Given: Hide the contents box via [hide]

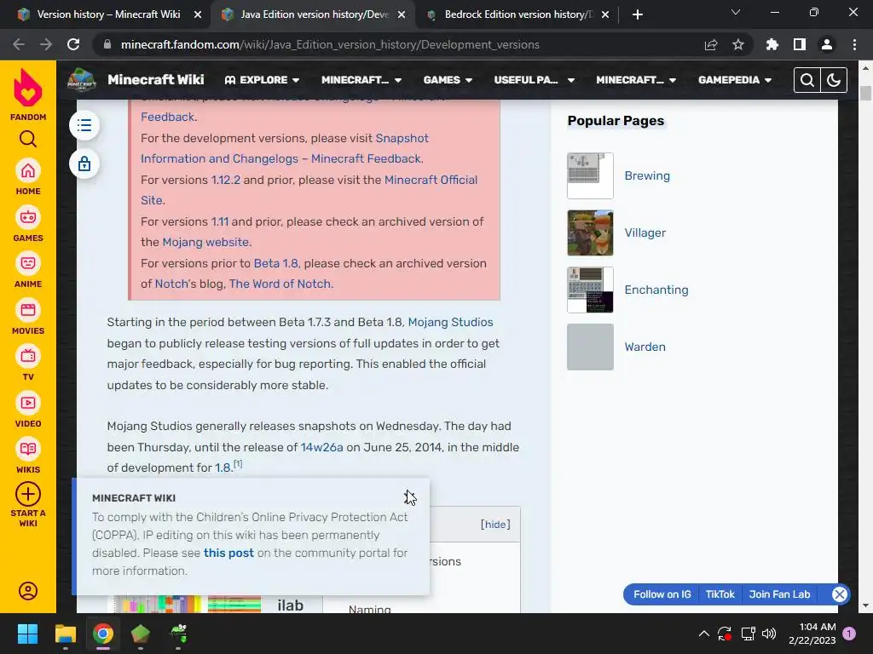Looking at the screenshot, I should [495, 525].
